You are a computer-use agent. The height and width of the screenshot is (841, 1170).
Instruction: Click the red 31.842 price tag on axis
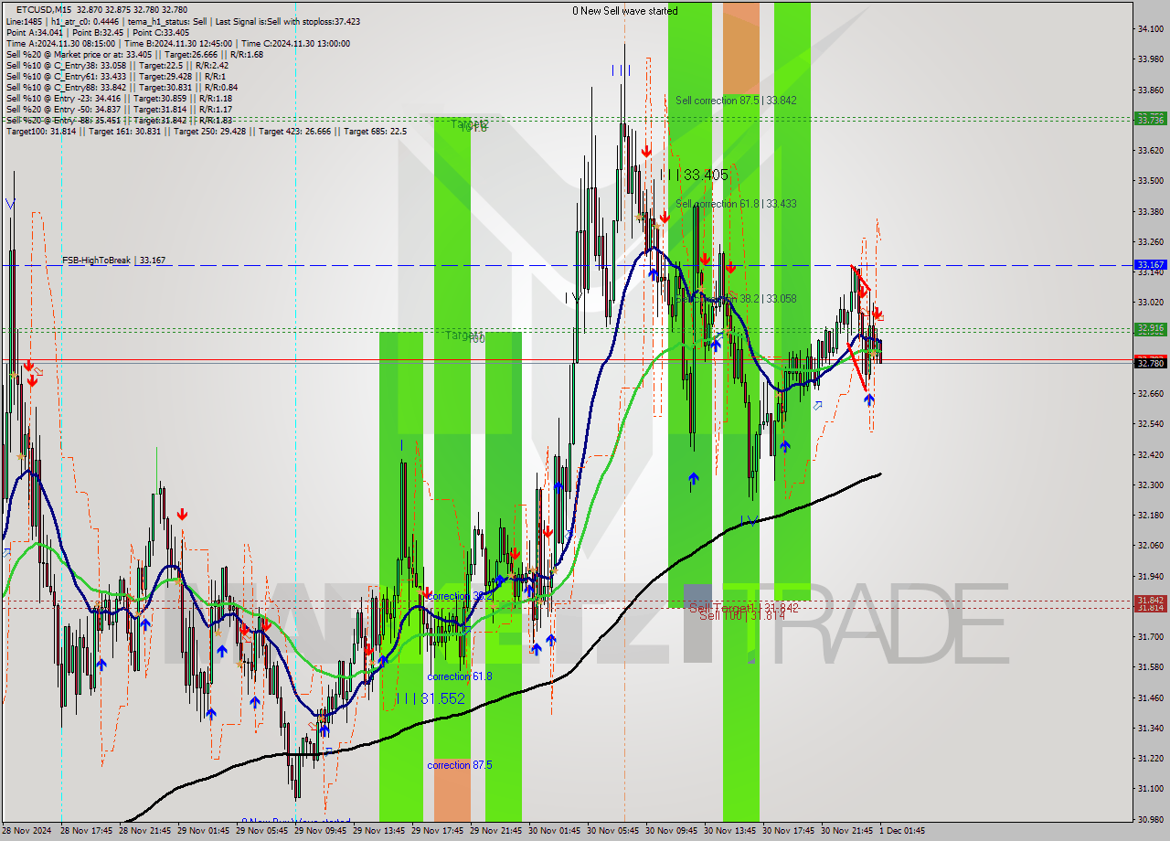point(1150,600)
